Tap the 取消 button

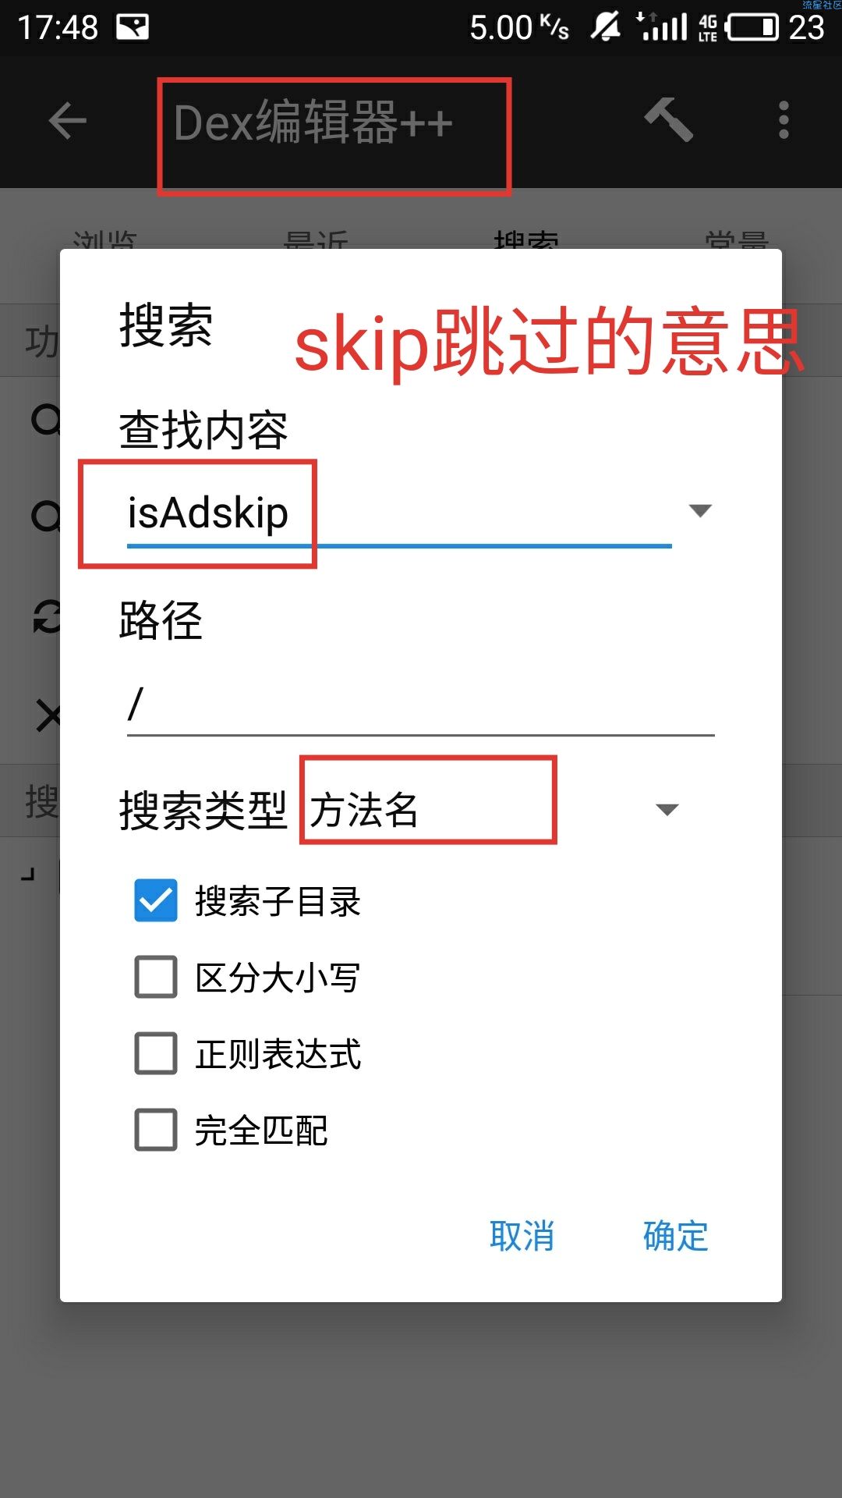[x=522, y=1236]
